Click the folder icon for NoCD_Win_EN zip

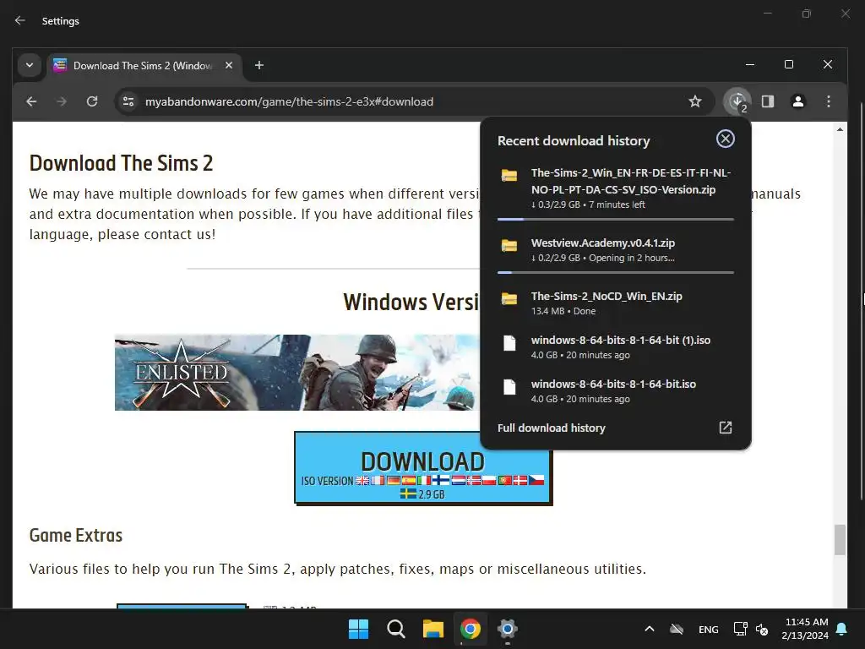tap(509, 298)
